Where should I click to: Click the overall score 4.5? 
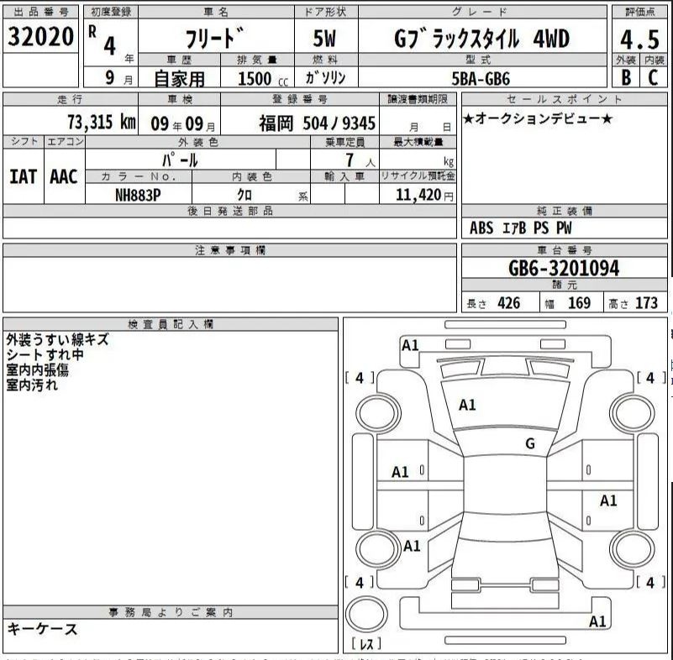639,39
